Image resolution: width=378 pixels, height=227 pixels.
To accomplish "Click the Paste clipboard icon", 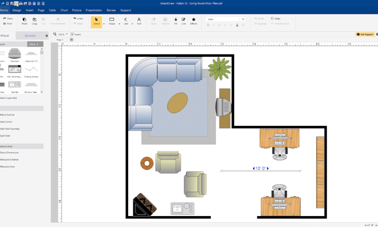I will pyautogui.click(x=25, y=21).
